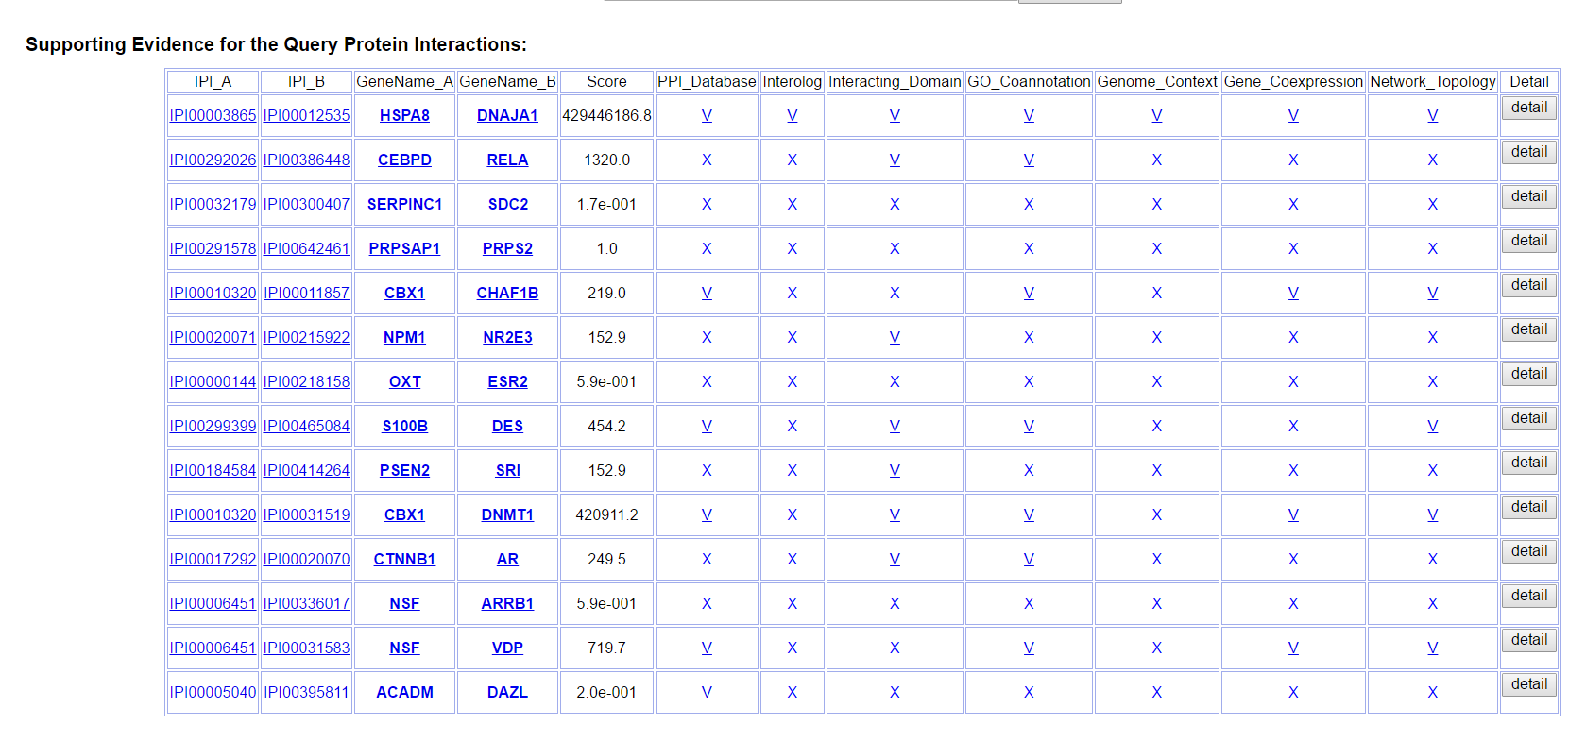Click the detail button for HSPA8 row

(x=1528, y=108)
